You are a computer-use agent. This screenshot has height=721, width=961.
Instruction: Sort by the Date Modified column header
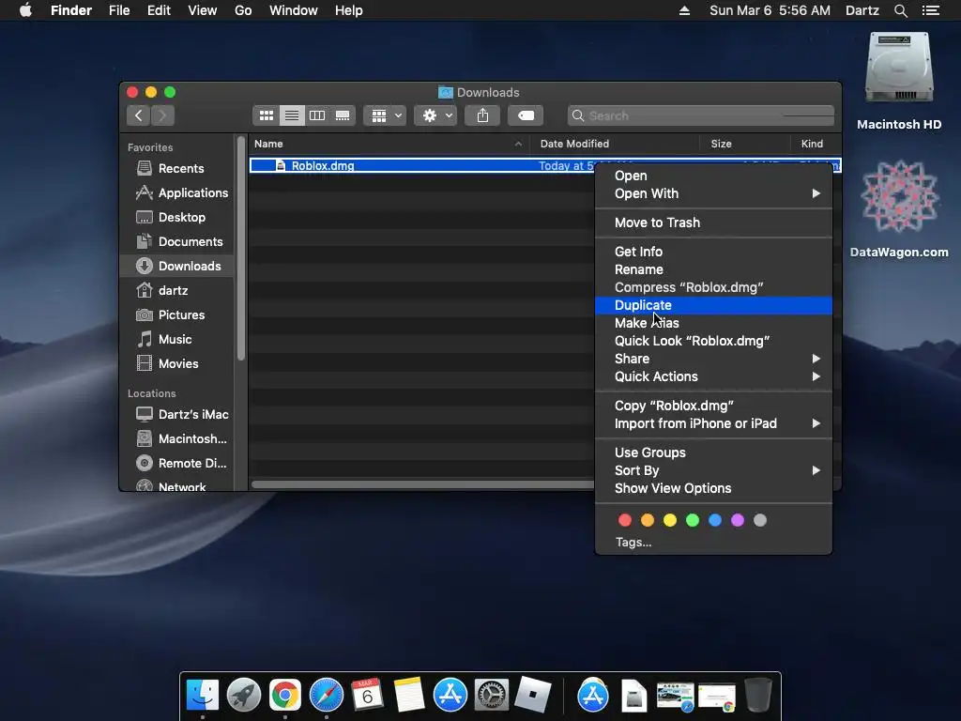tap(615, 144)
